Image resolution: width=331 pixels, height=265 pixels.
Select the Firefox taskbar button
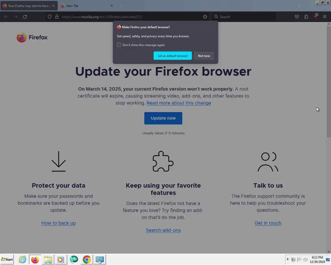[35, 259]
